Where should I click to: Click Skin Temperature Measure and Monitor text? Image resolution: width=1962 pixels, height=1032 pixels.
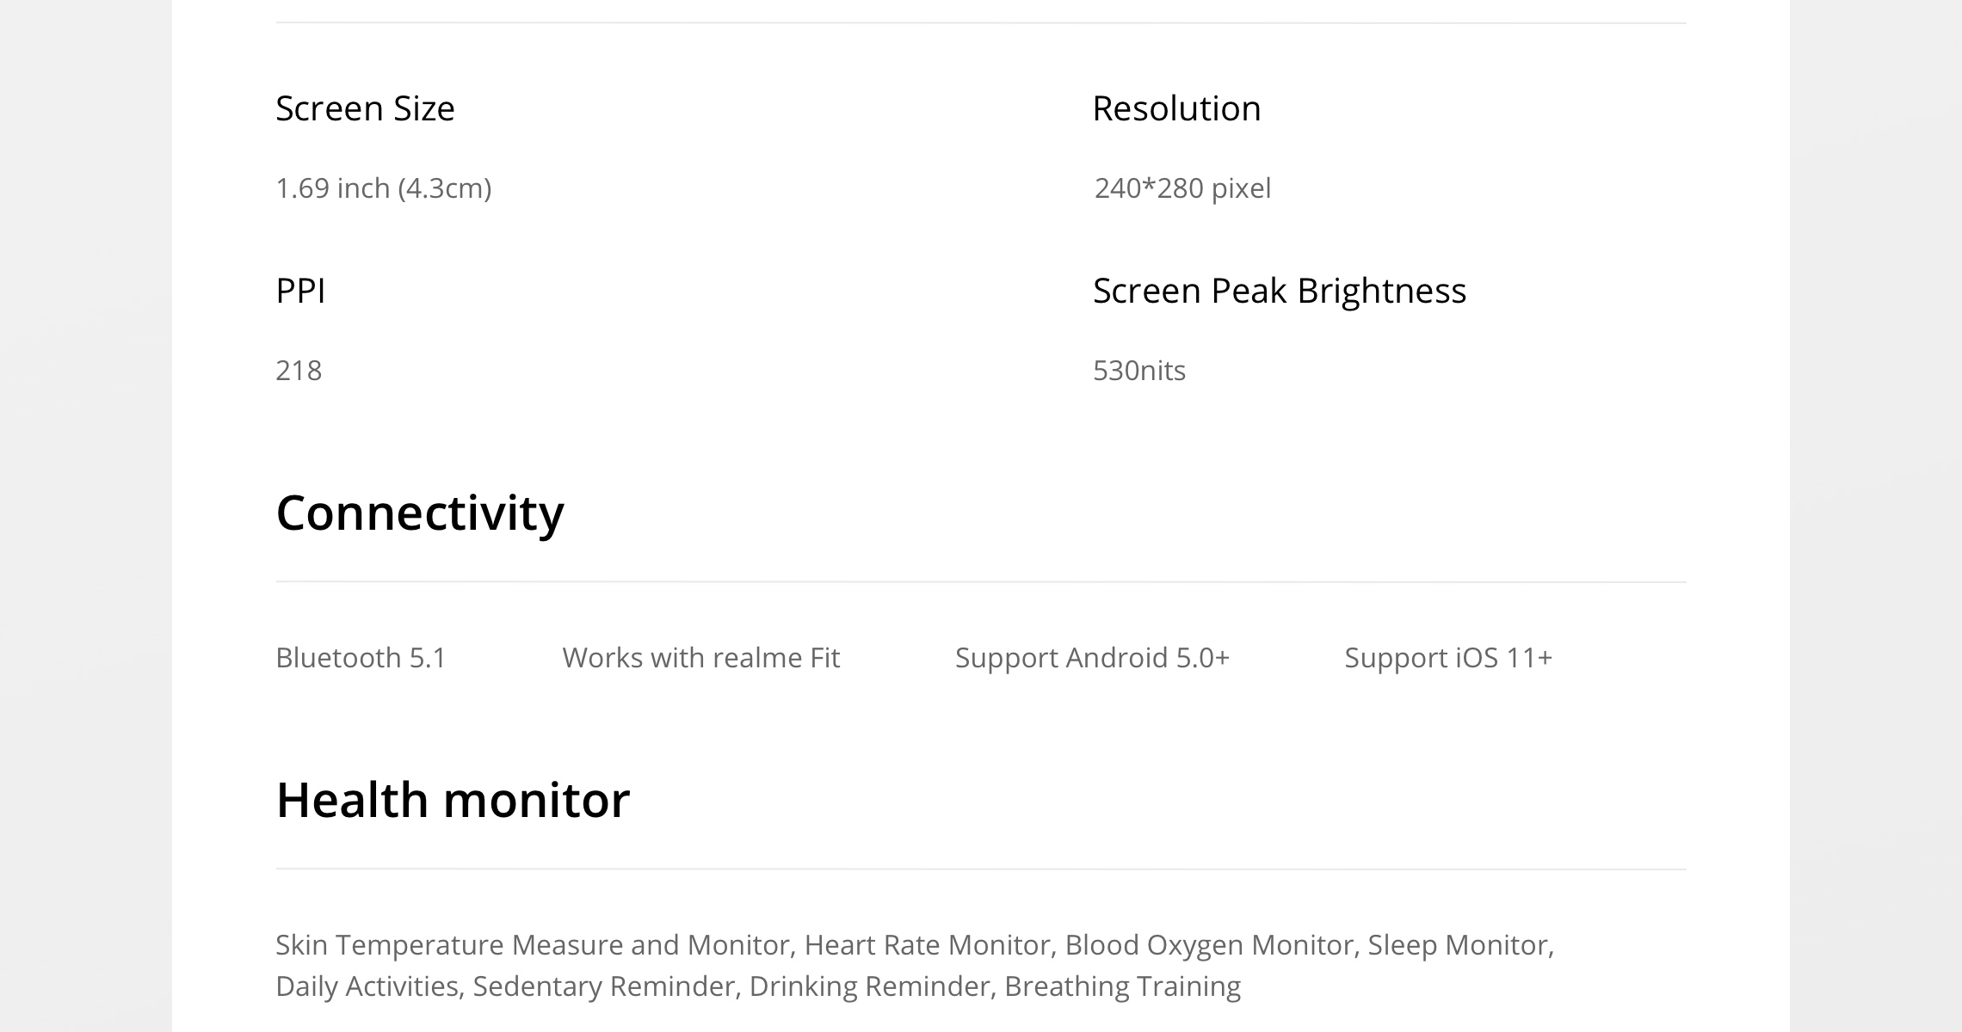[x=533, y=945]
